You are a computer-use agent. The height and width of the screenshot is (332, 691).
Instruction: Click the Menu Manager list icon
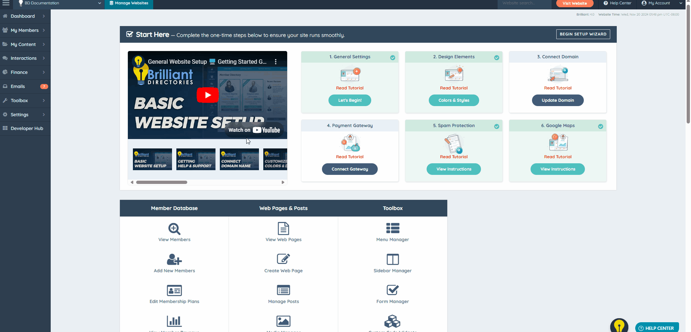pyautogui.click(x=393, y=228)
